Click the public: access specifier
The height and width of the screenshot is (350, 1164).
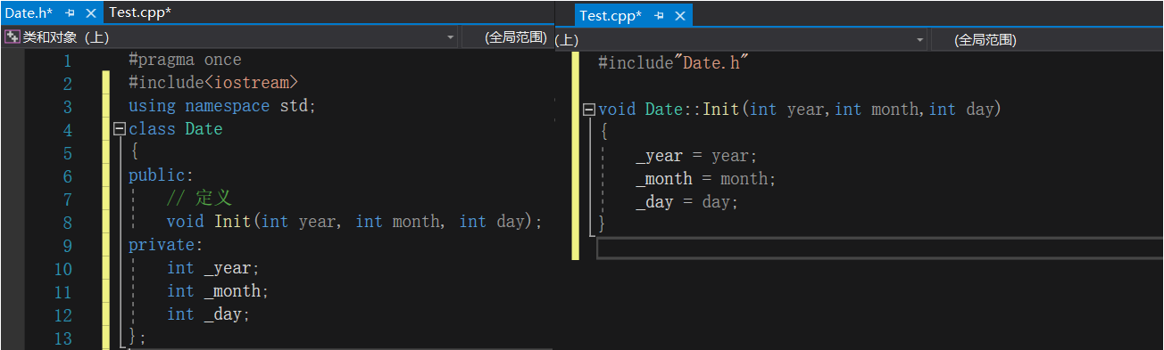pos(161,175)
